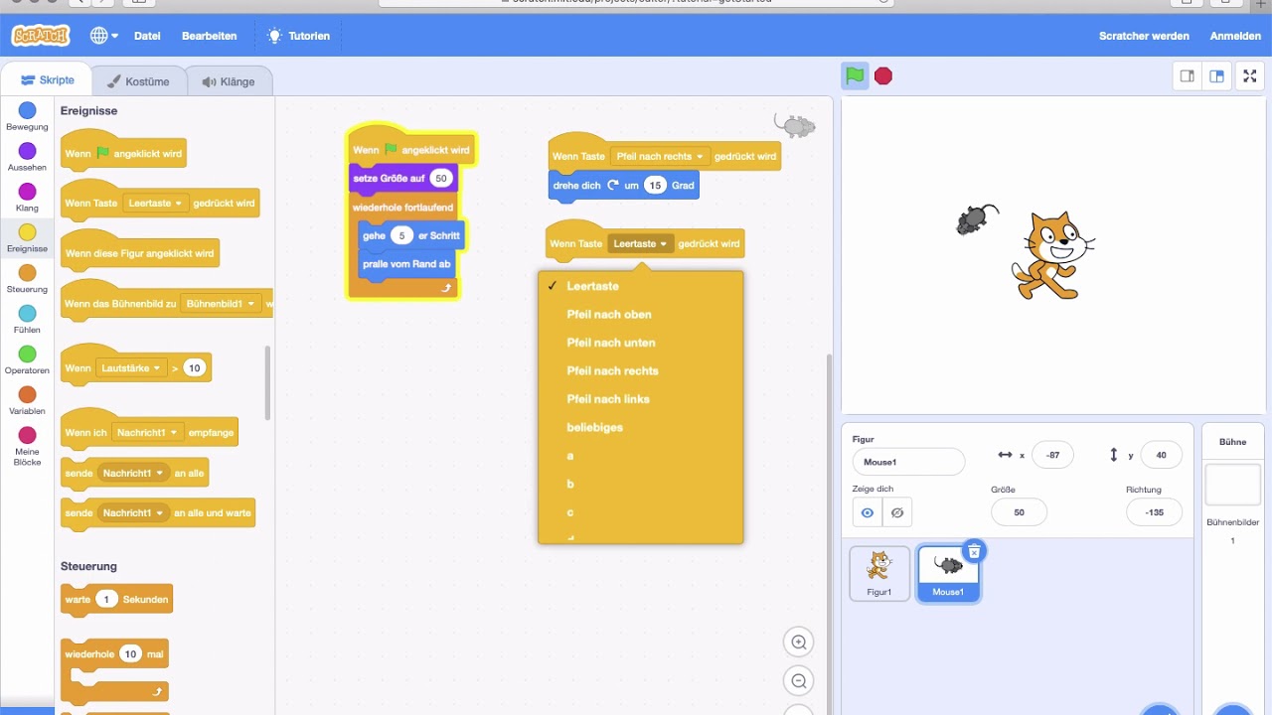1272x715 pixels.
Task: Select the Operatoren block category
Action: point(27,359)
